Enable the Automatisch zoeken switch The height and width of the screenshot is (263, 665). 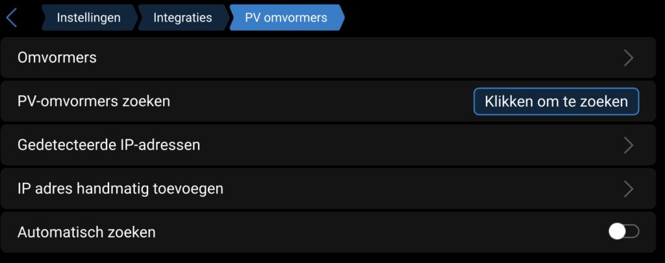pos(623,231)
